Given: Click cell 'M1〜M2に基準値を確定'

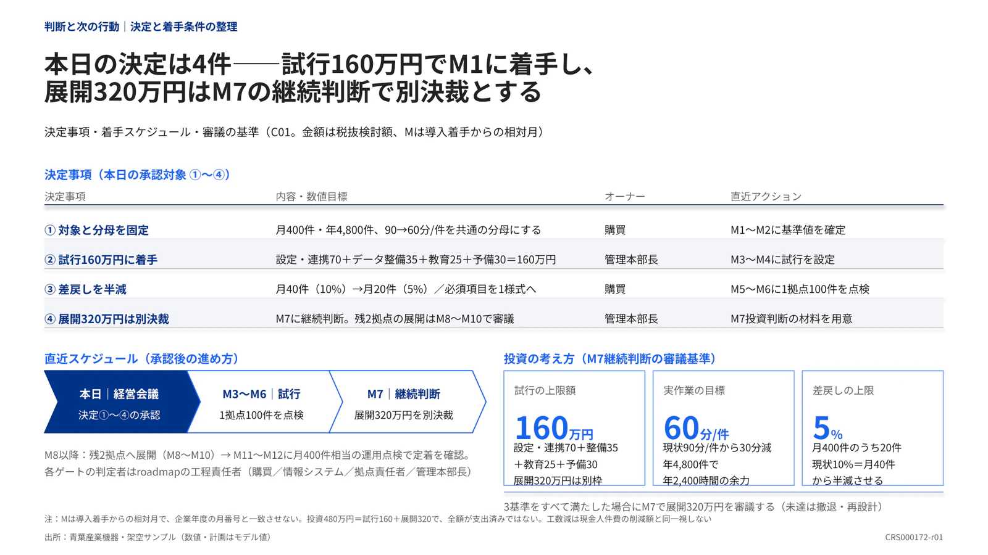Looking at the screenshot, I should coord(788,229).
